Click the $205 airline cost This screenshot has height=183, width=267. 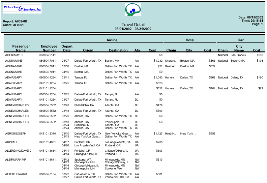(159, 142)
